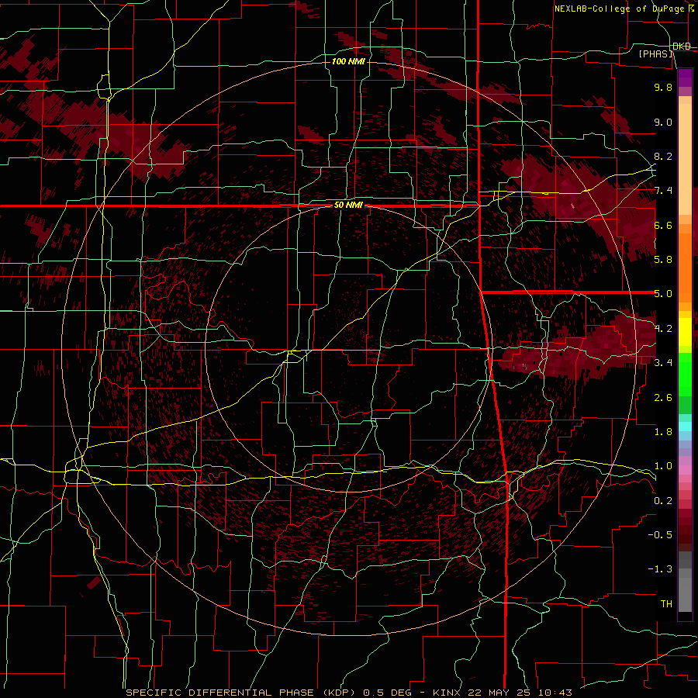Click the 9.0 scale value
The image size is (698, 698).
663,122
